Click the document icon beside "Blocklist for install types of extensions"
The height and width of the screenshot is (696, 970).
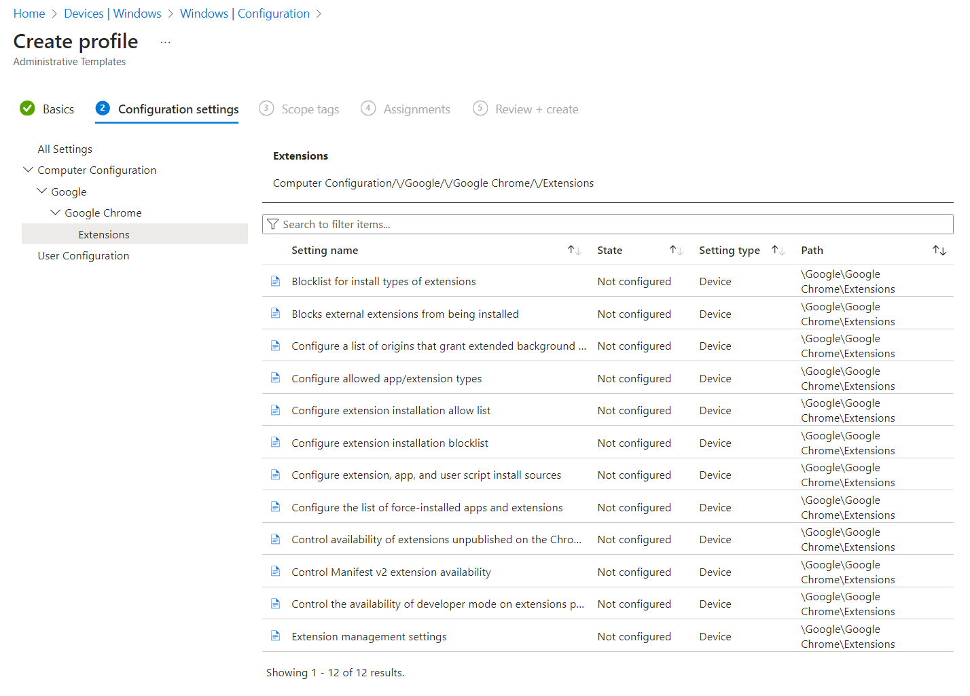pos(275,280)
